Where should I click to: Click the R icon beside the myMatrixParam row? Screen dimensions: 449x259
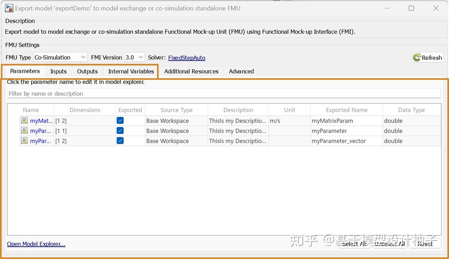point(25,121)
